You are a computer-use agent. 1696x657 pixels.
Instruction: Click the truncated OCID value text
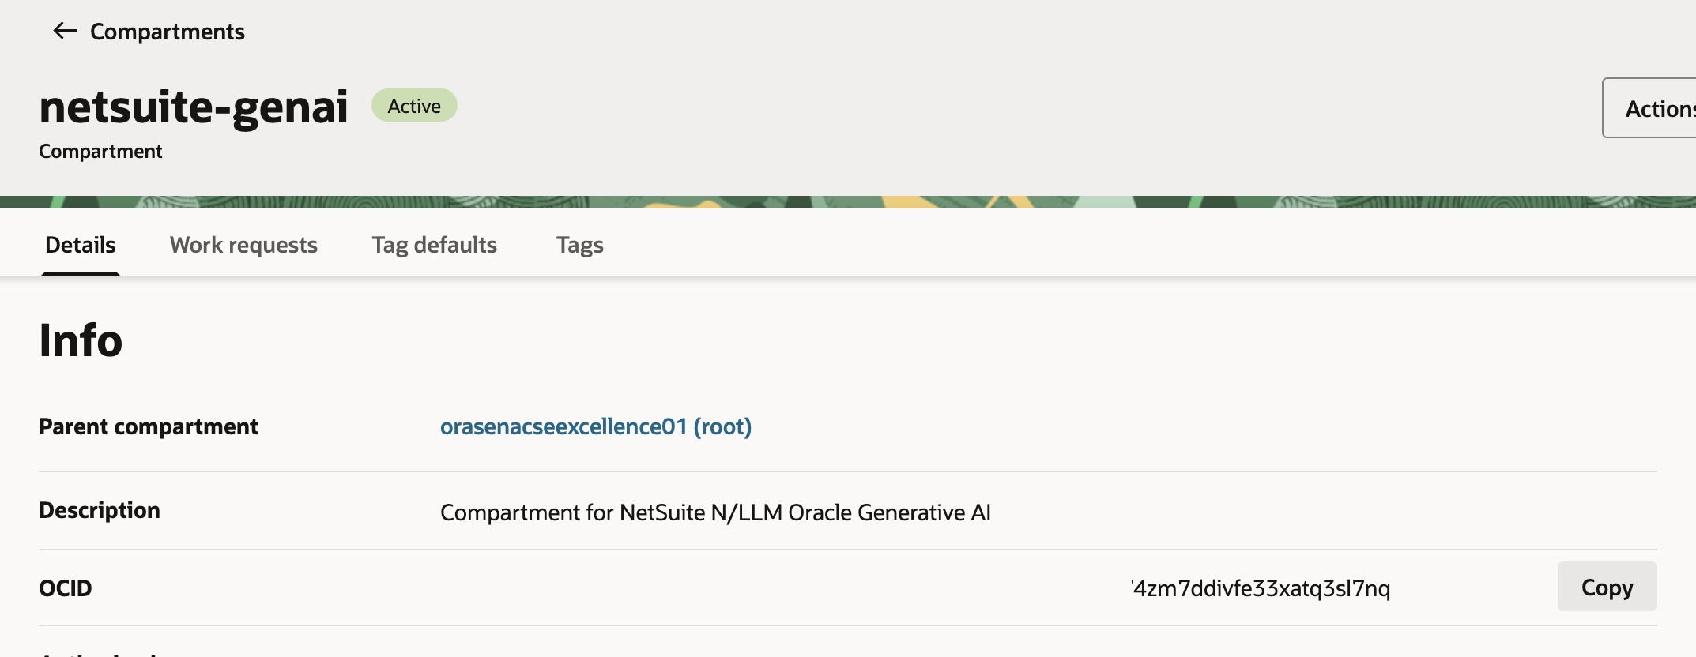1261,588
